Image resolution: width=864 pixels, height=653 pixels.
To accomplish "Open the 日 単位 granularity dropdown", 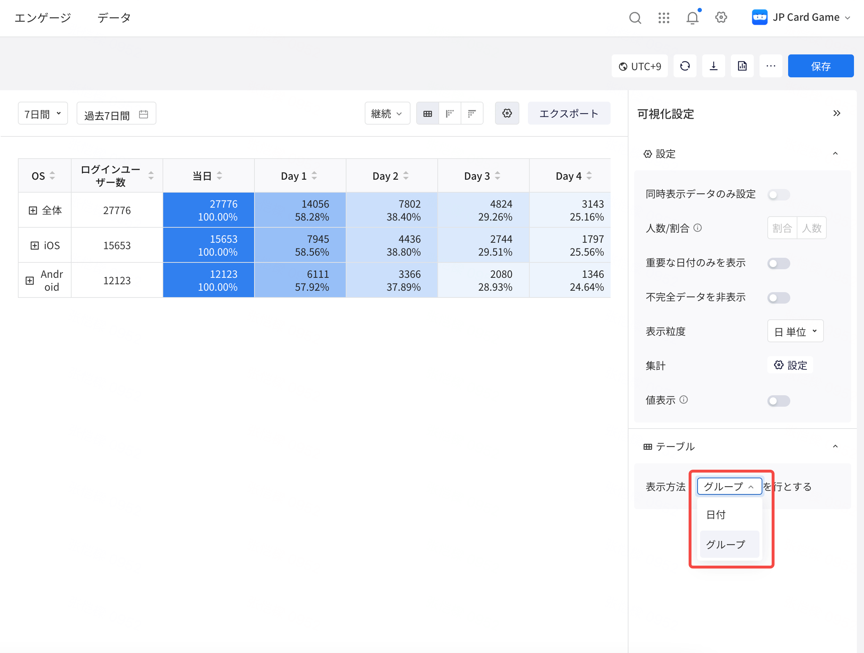I will [795, 332].
